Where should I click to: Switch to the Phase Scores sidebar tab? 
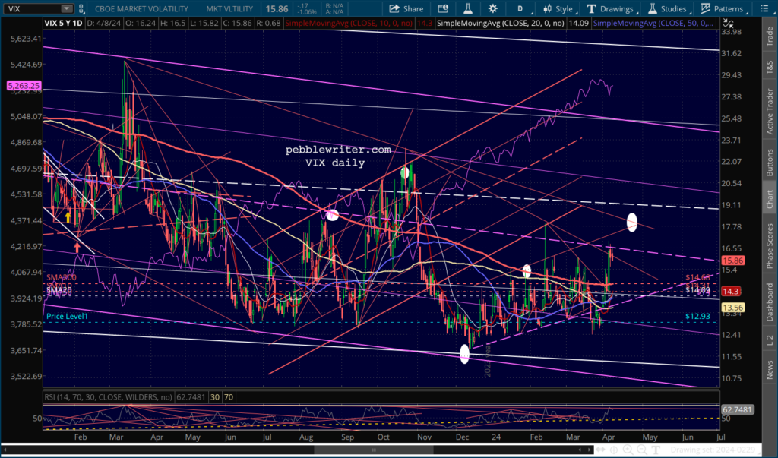tap(770, 246)
